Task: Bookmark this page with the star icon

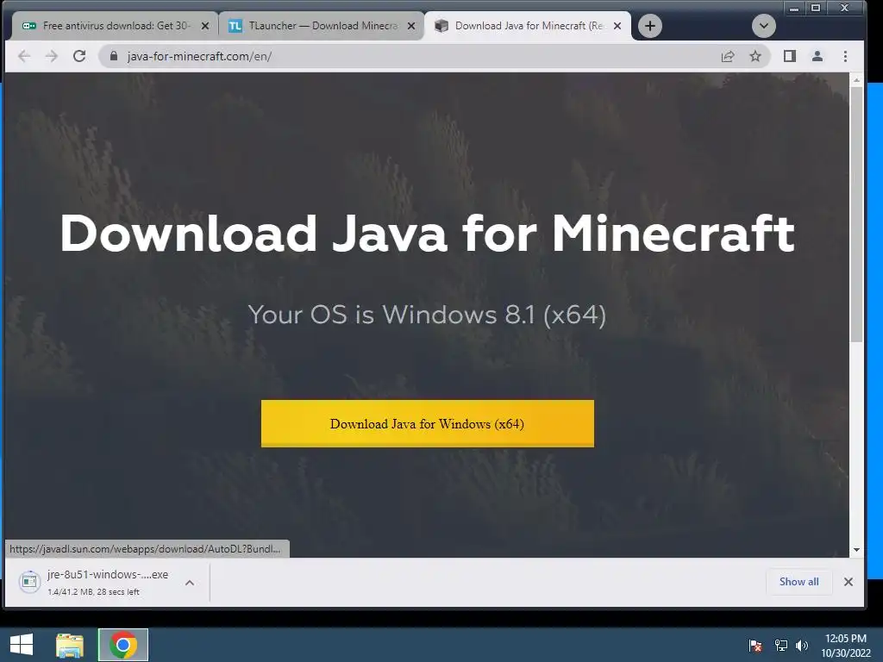Action: click(755, 56)
